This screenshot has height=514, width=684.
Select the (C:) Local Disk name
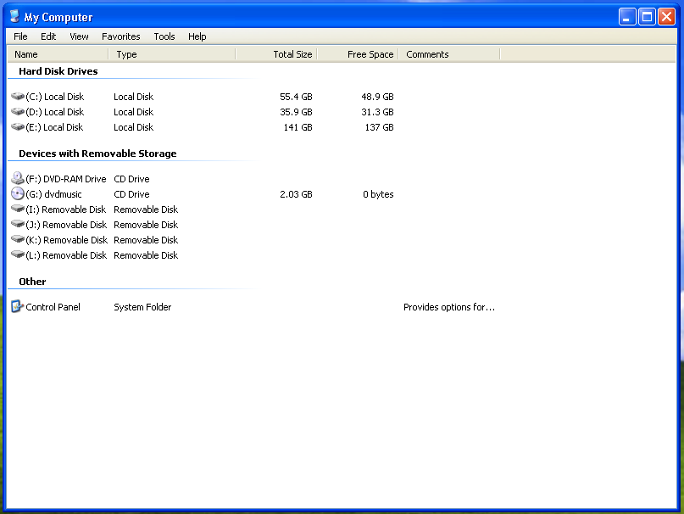click(x=54, y=97)
